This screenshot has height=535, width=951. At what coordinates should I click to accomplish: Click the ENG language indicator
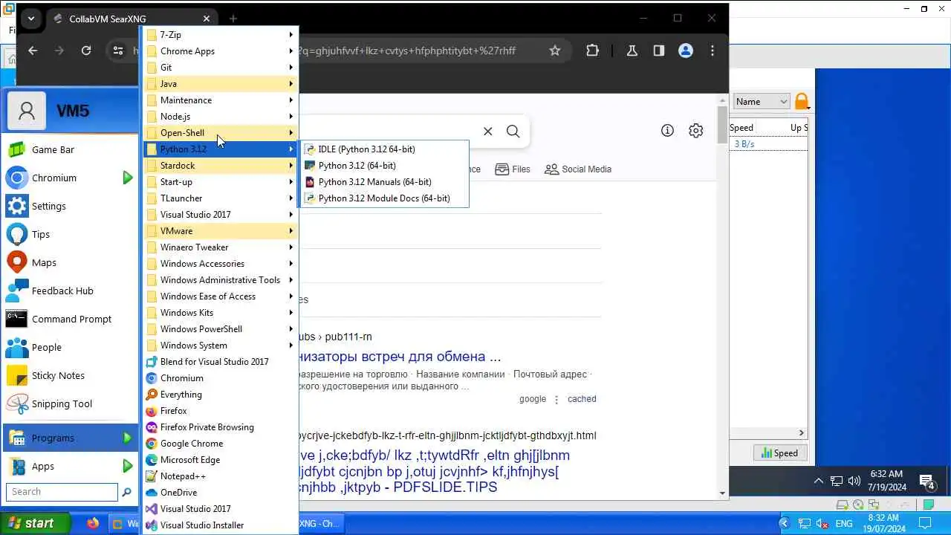tap(844, 524)
